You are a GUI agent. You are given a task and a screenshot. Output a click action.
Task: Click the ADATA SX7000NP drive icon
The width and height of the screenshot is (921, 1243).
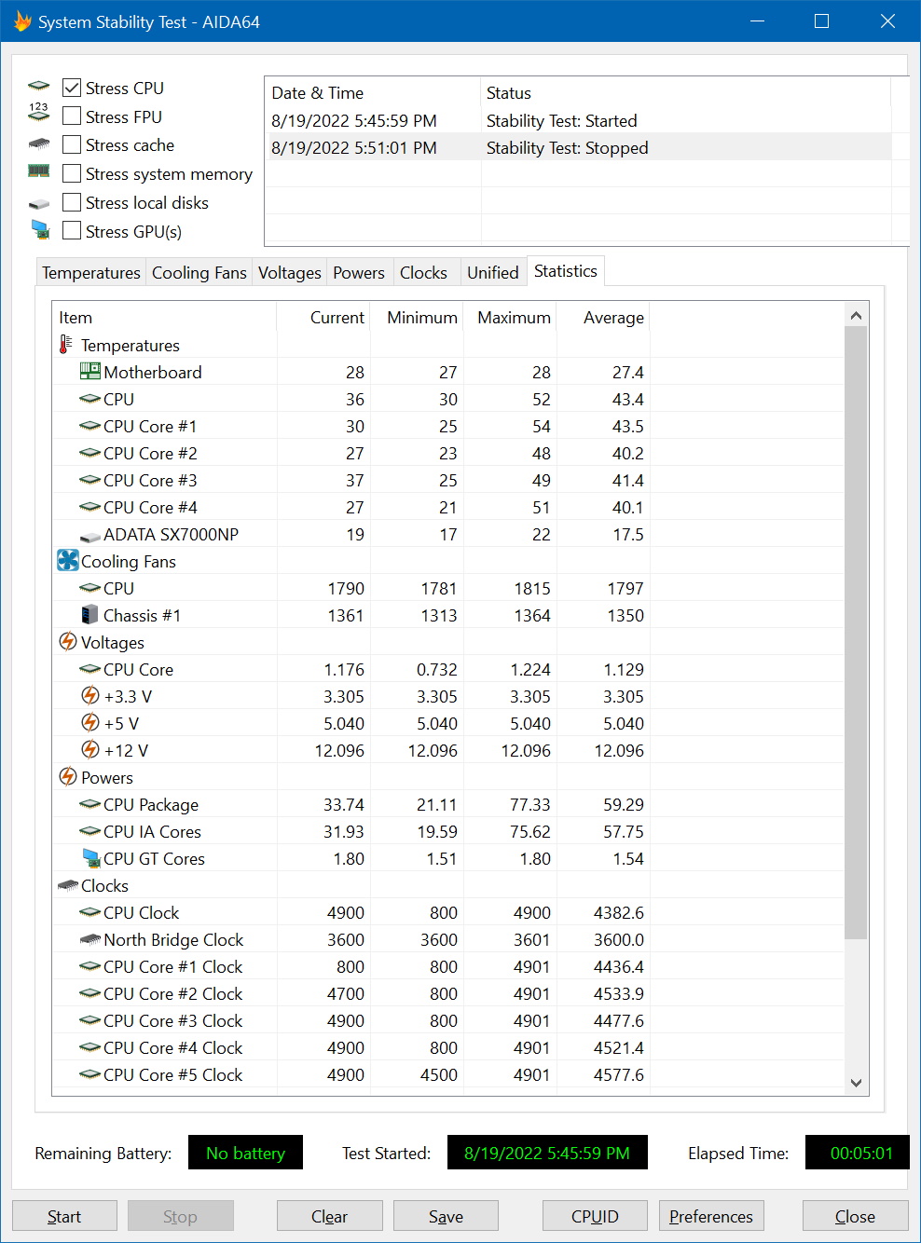point(90,535)
